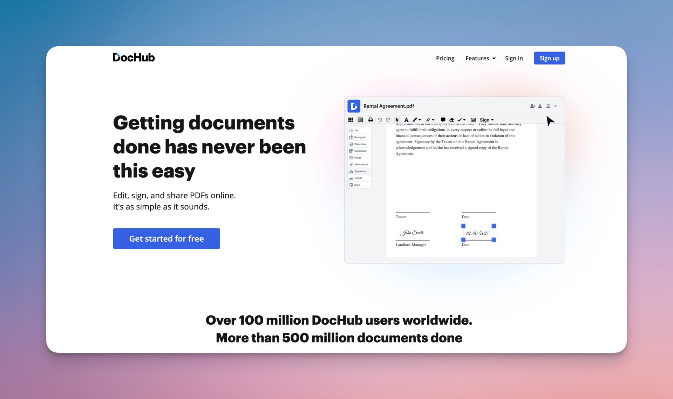Click the redo arrow icon

388,120
